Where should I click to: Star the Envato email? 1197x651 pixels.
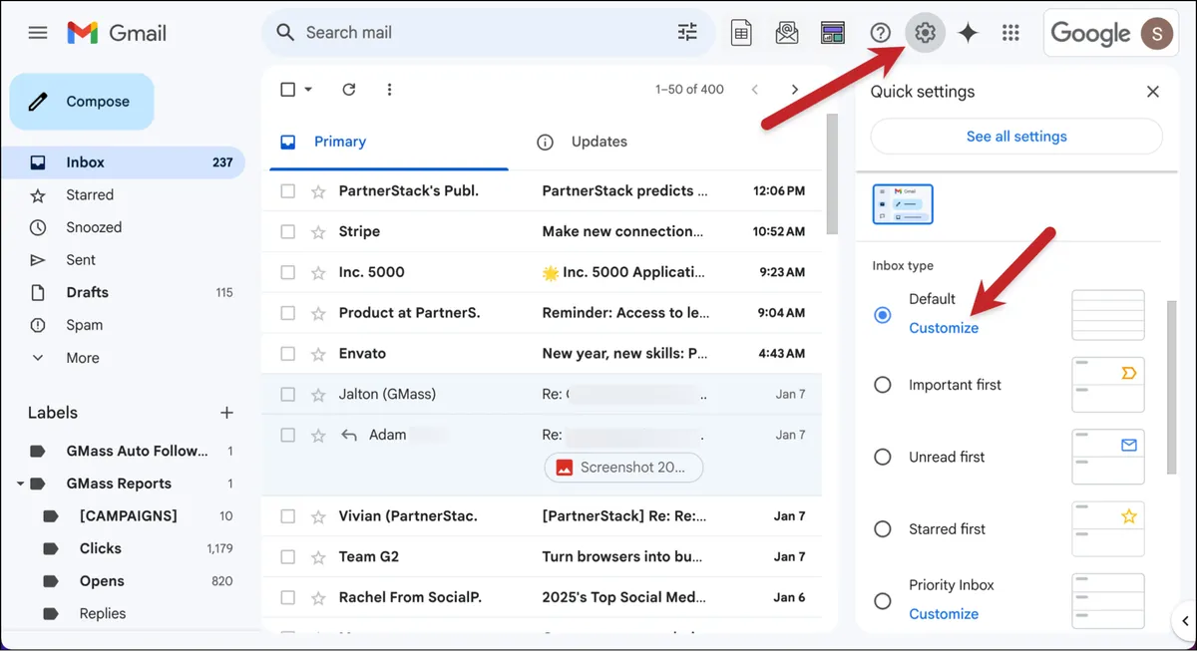(318, 354)
